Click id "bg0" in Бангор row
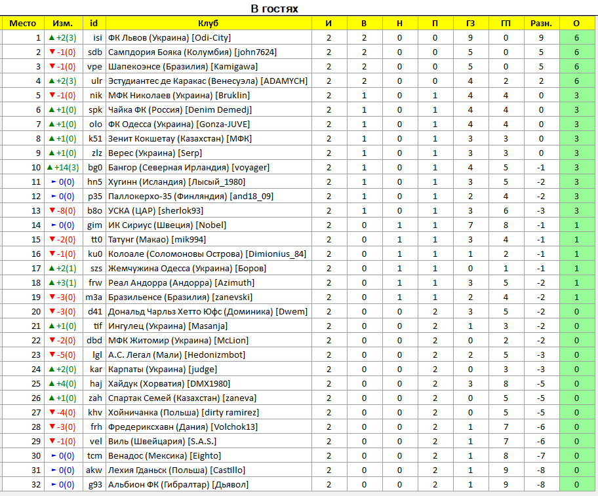This screenshot has height=496, width=598. click(x=95, y=167)
